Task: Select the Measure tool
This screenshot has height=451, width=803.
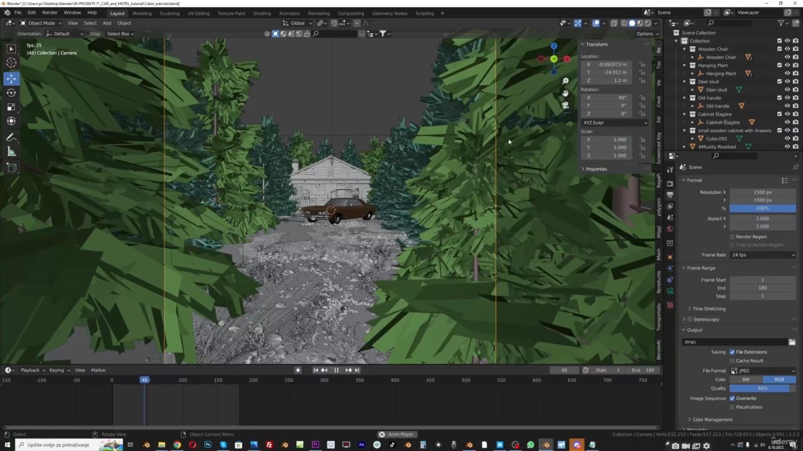Action: pos(11,151)
